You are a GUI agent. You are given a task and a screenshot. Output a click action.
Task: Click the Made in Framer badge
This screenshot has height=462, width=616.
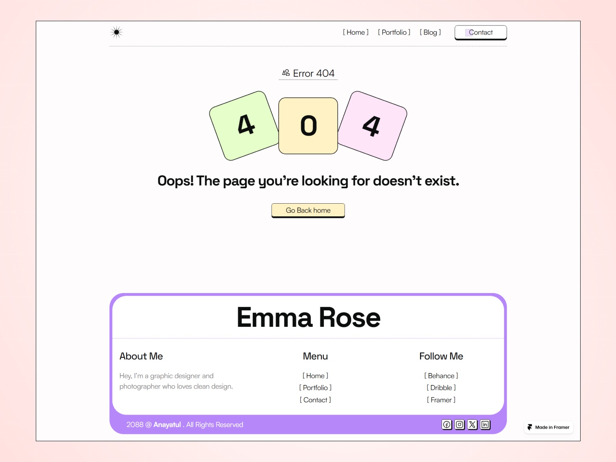tap(548, 427)
